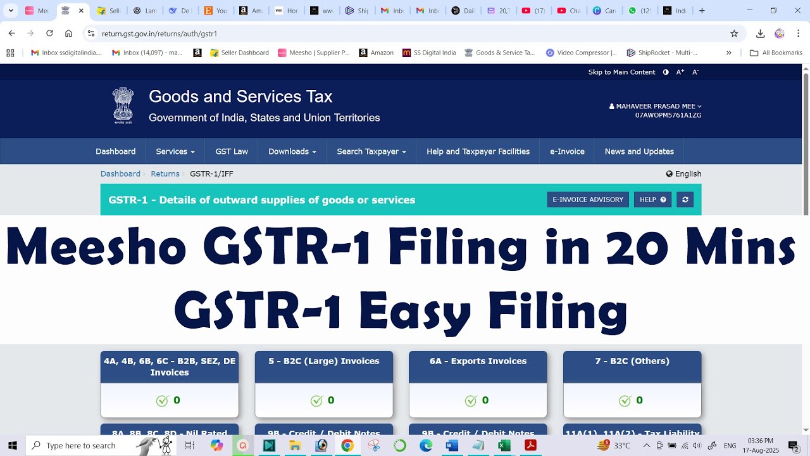Show more bookmarks with the chevron
This screenshot has height=456, width=810.
pyautogui.click(x=729, y=53)
